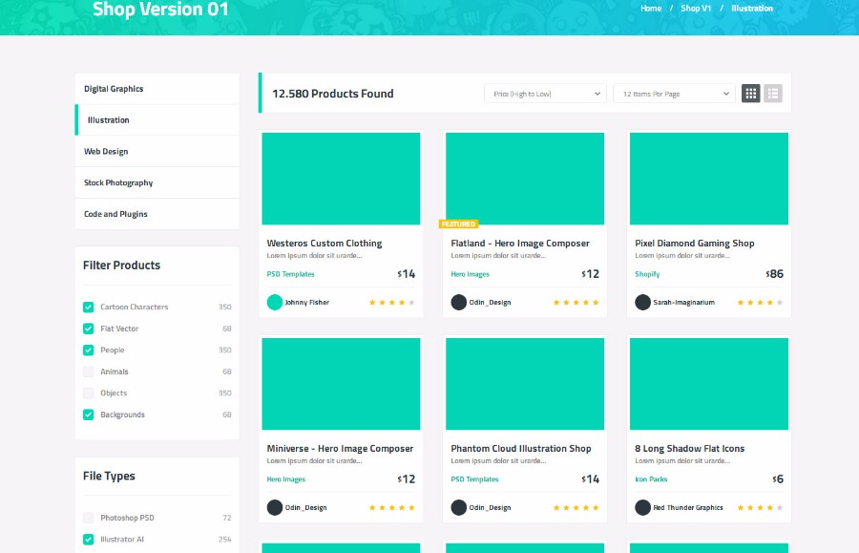Click the $6 price on 8 Long Shadow

coord(778,479)
